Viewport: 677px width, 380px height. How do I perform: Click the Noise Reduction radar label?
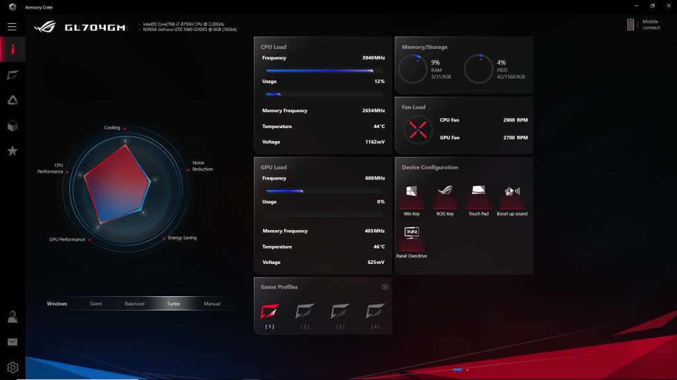pos(202,166)
